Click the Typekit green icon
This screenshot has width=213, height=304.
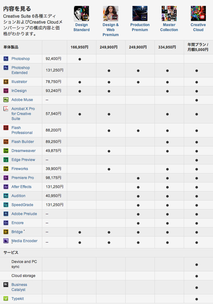tap(6, 299)
